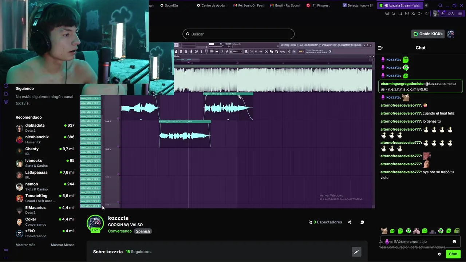Switch to Centro de Ayuda browser tab
The height and width of the screenshot is (262, 466).
[212, 5]
